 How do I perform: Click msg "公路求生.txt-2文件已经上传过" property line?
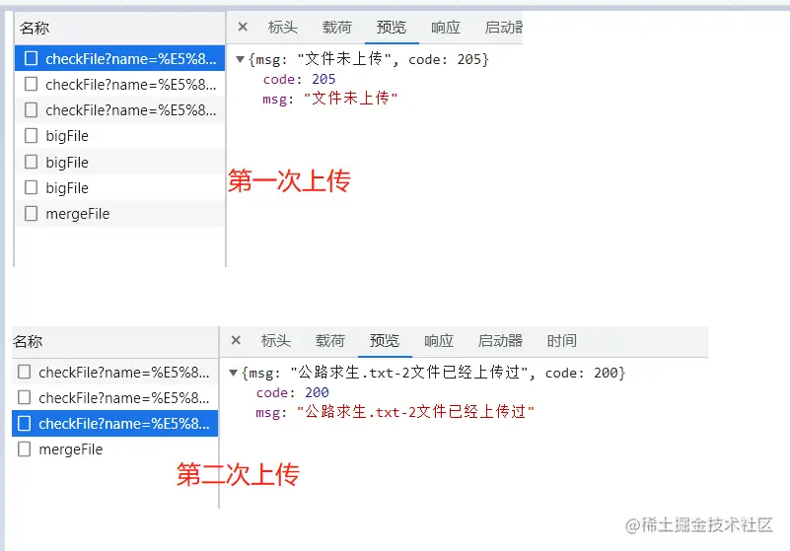coord(395,412)
